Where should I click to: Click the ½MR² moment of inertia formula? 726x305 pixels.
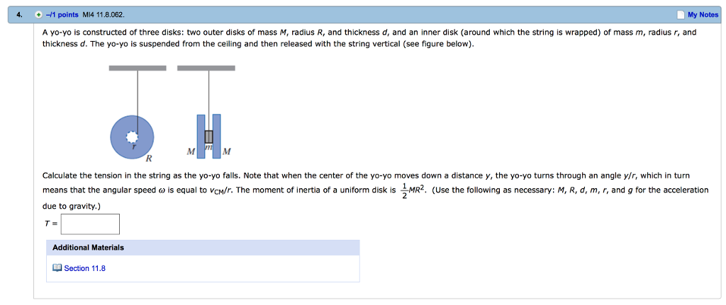click(413, 190)
